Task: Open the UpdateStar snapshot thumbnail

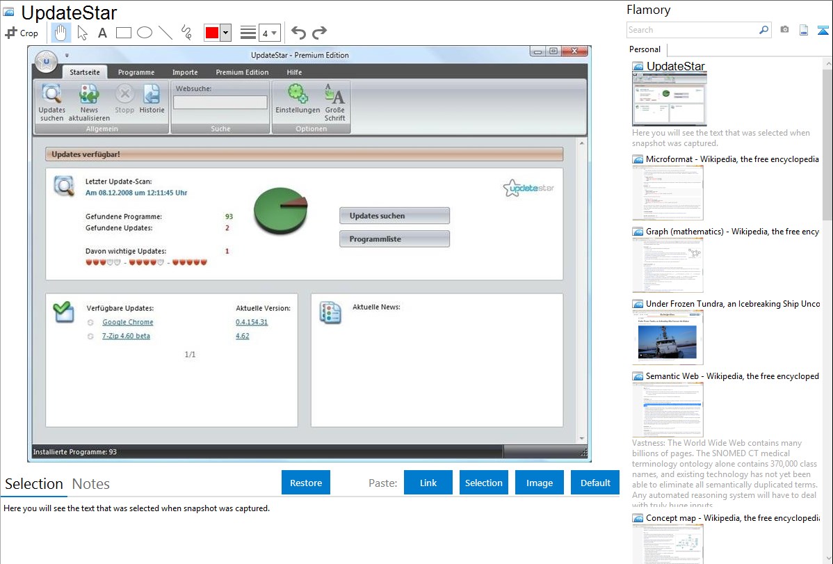Action: click(x=670, y=99)
